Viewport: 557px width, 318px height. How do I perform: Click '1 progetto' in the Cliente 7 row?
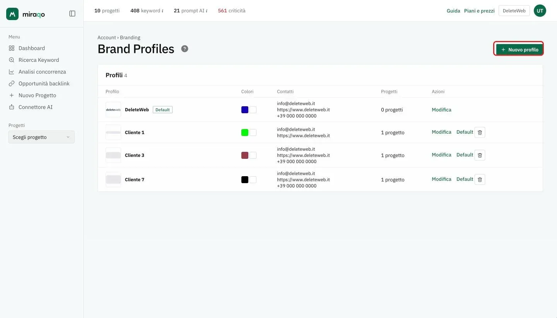pyautogui.click(x=393, y=180)
